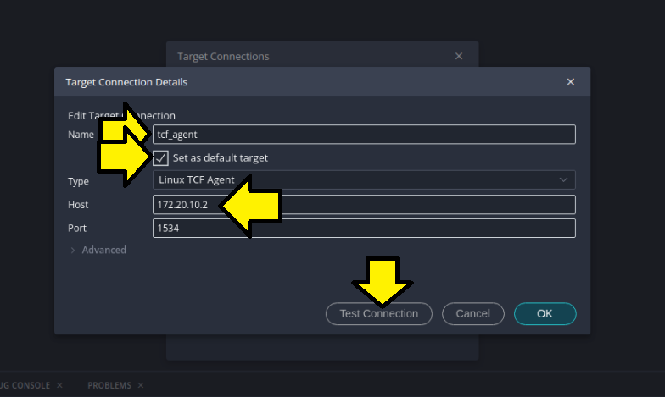Switch to the PROBLEMS tab
Screen dimensions: 665x397
(x=109, y=385)
